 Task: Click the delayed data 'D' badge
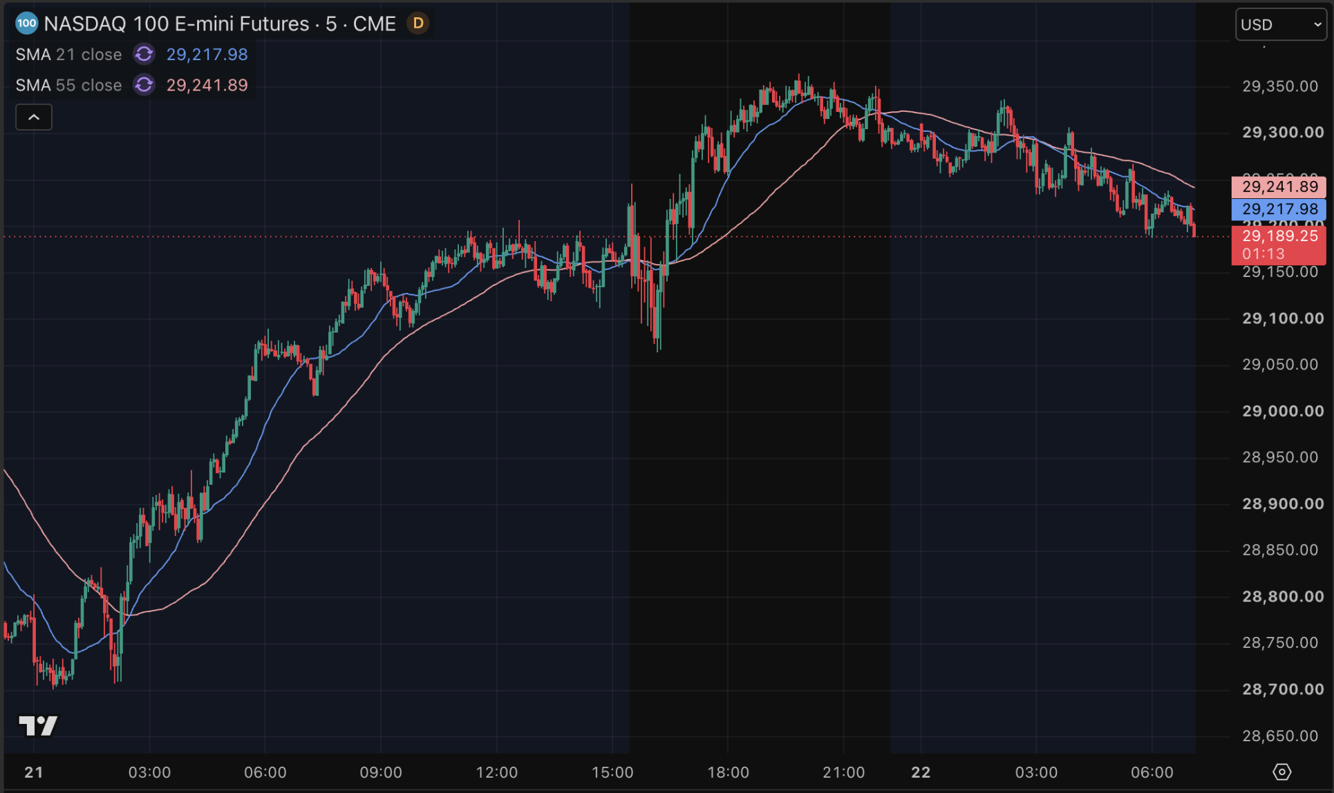[418, 23]
